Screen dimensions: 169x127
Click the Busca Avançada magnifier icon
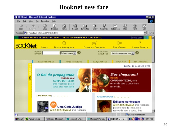(x=64, y=43)
